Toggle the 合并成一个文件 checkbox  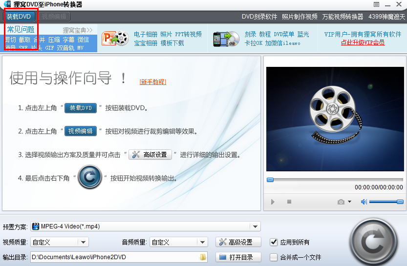point(274,257)
